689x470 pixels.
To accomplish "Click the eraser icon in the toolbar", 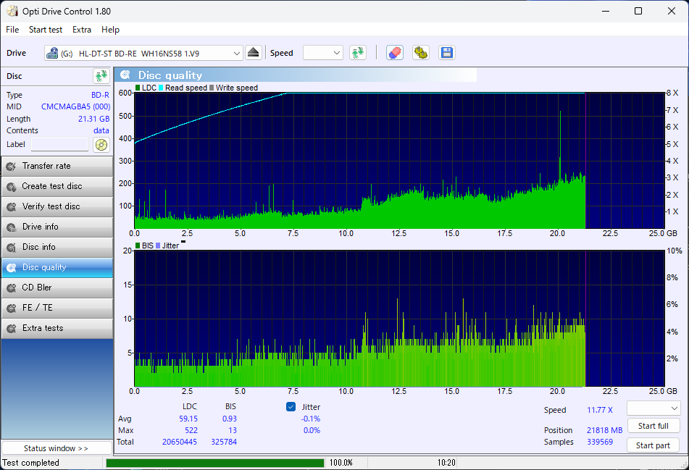I will pyautogui.click(x=395, y=53).
